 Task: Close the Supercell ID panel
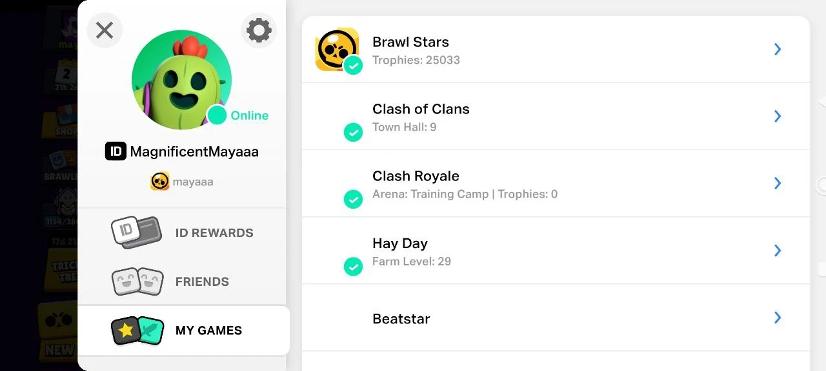pos(105,30)
